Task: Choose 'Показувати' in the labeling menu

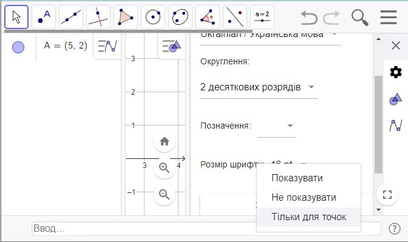Action: (308, 178)
